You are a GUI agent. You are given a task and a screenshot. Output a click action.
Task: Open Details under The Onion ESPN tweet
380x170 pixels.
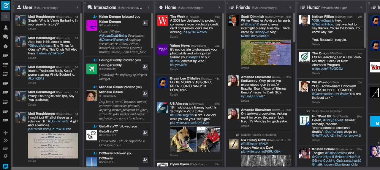pos(316,73)
